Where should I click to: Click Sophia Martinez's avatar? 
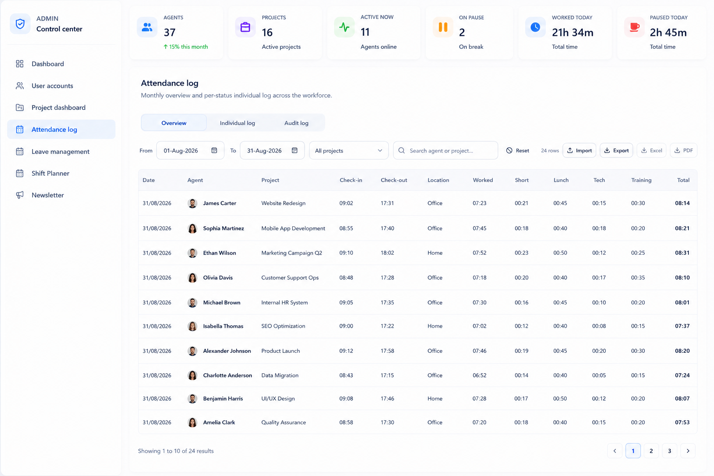[192, 228]
